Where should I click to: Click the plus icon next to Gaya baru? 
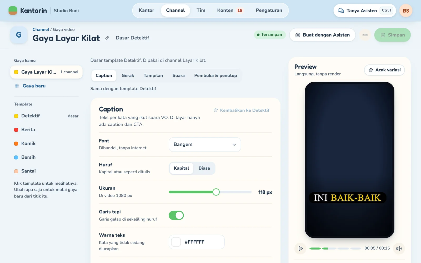pyautogui.click(x=17, y=86)
